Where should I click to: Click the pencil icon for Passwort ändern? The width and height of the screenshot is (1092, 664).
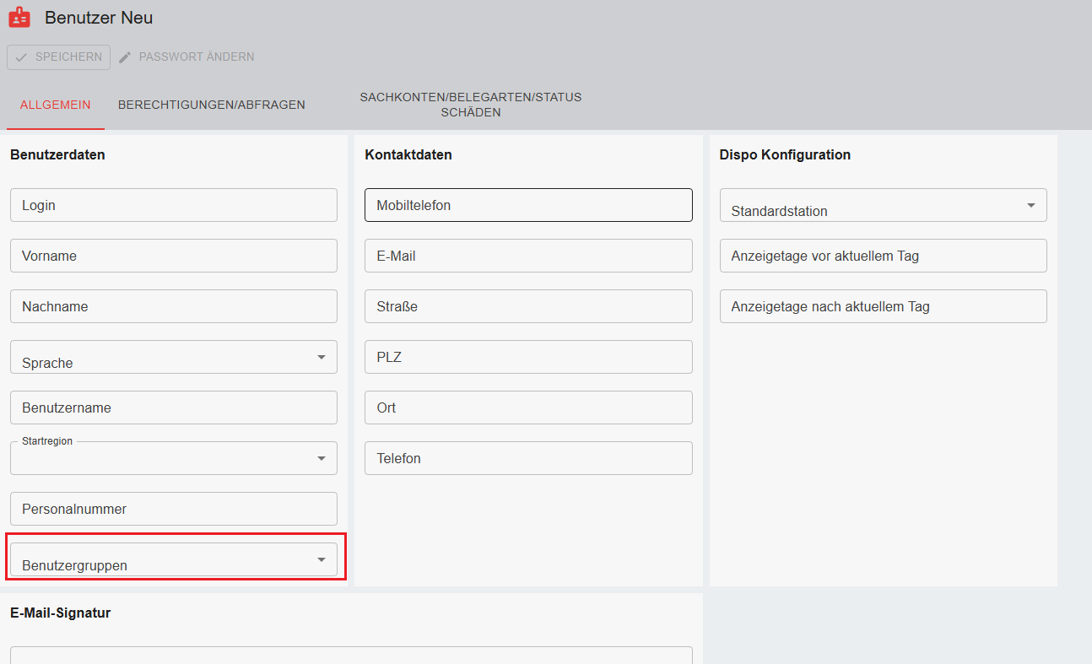coord(125,57)
